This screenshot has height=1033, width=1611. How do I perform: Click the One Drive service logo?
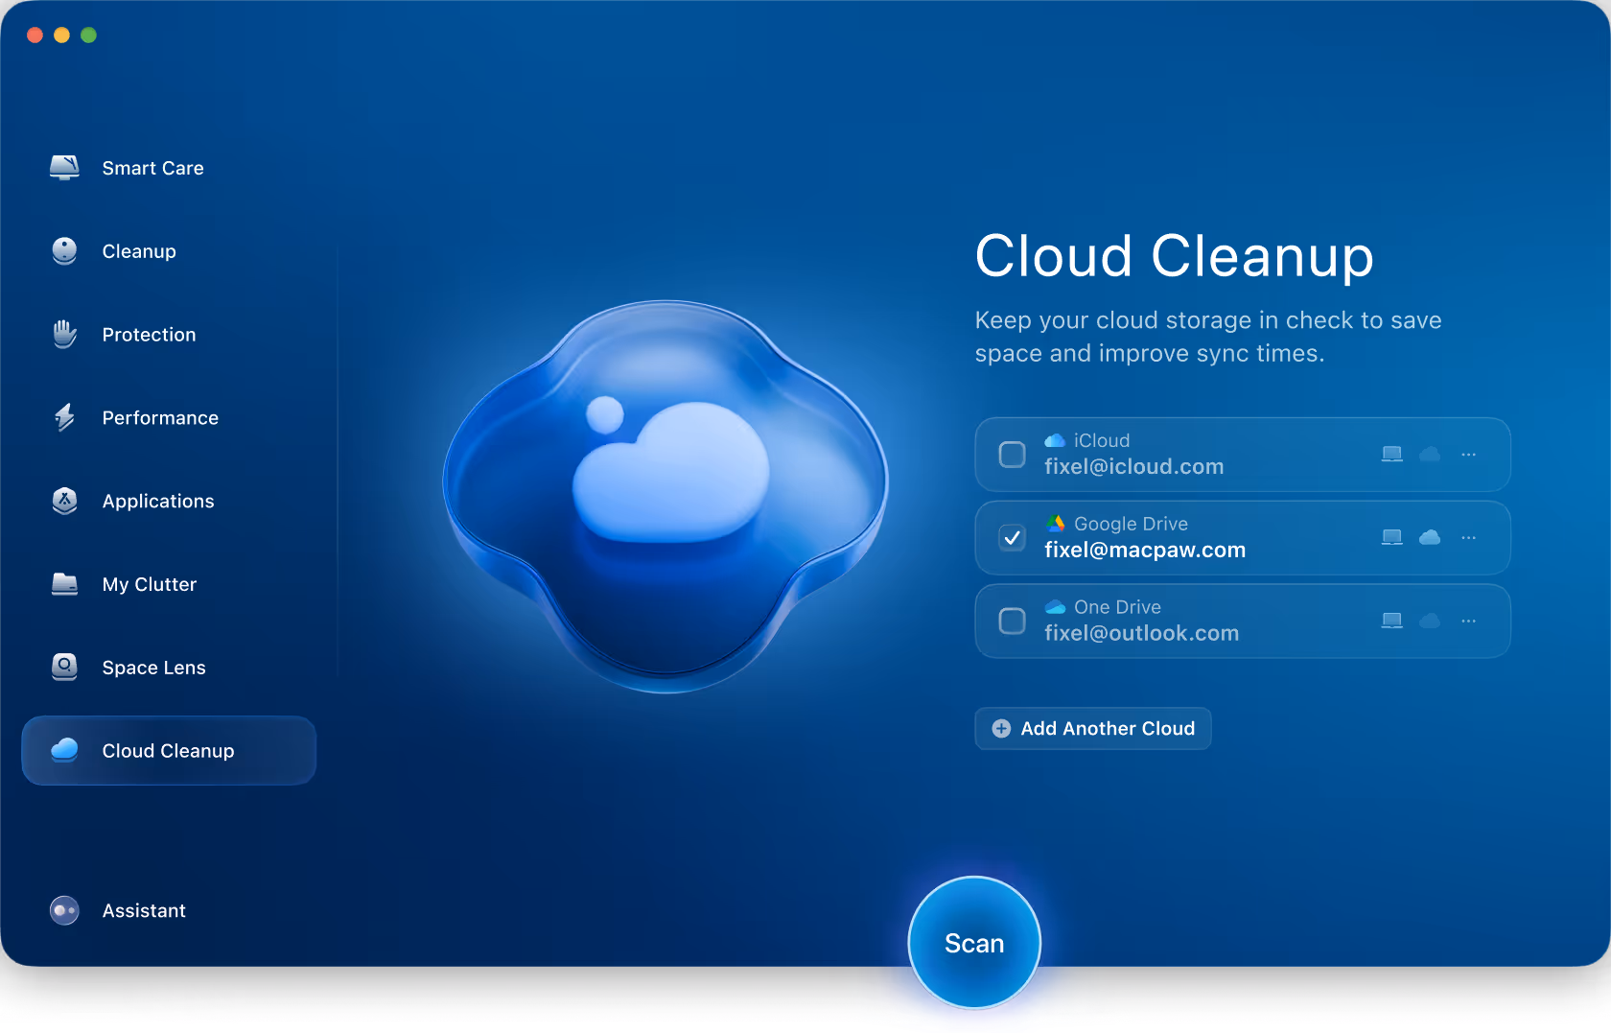click(x=1055, y=607)
